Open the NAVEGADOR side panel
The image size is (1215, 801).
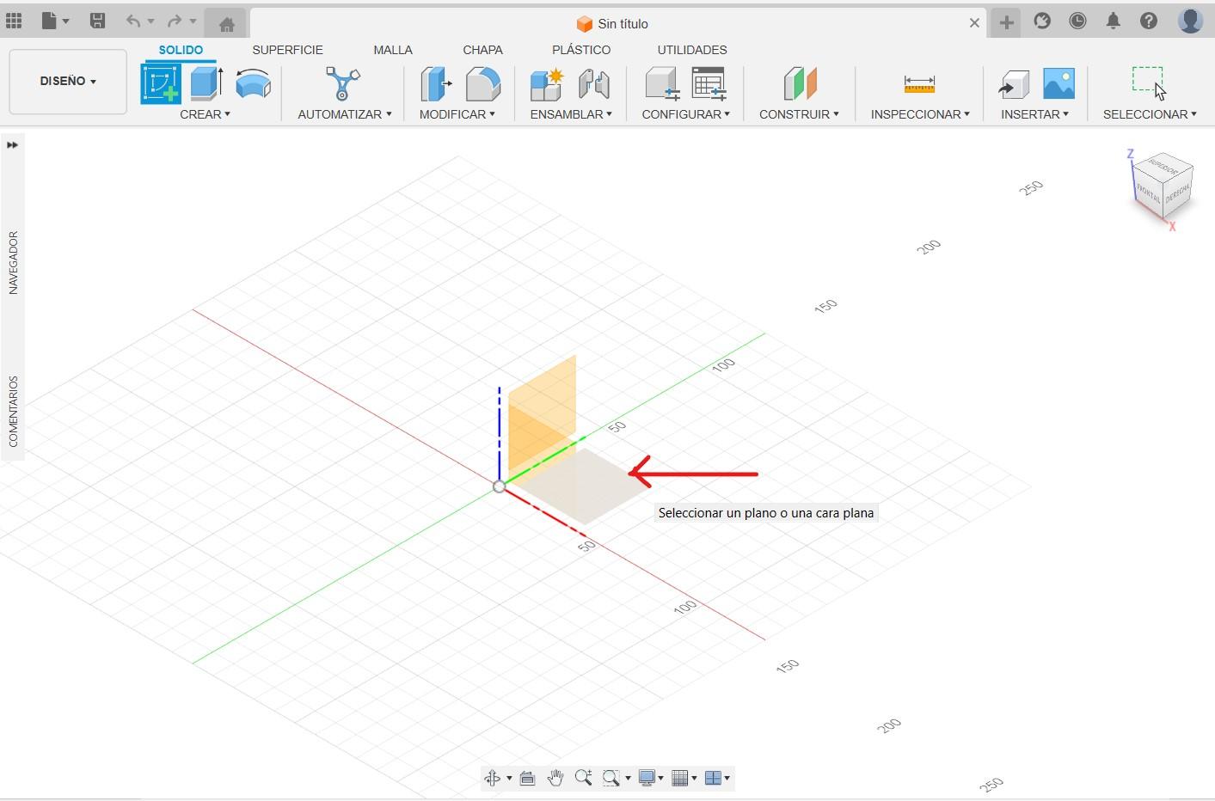pos(13,262)
